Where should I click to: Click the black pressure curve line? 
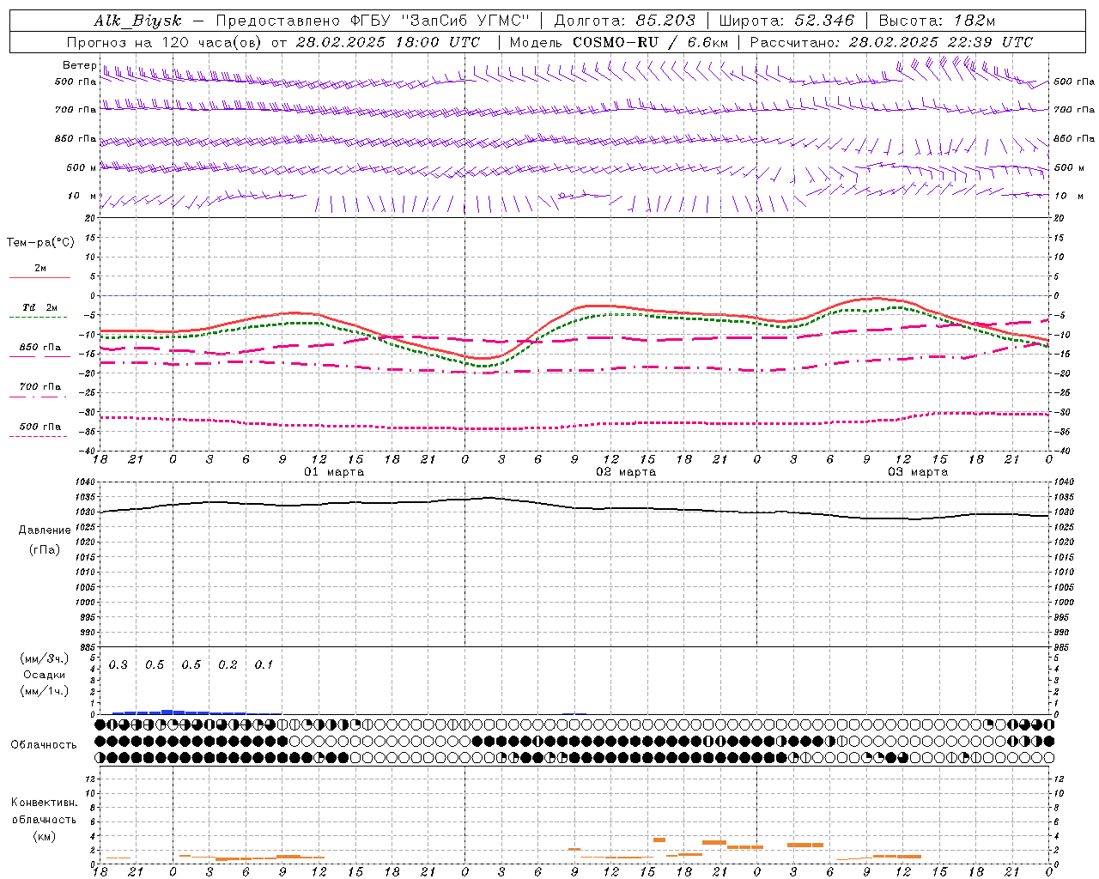(575, 506)
